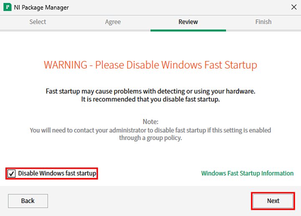The image size is (301, 216).
Task: Jump to the Finish step tab
Action: [263, 22]
